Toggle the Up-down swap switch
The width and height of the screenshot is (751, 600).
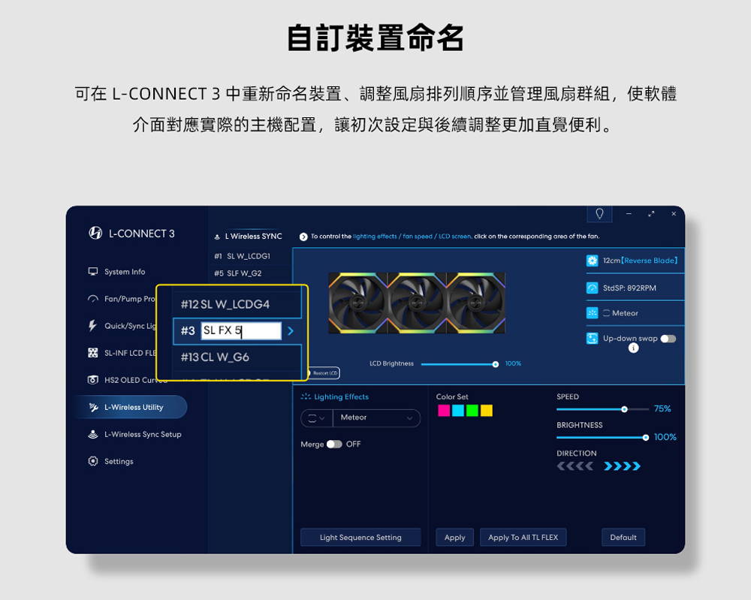[x=668, y=339]
